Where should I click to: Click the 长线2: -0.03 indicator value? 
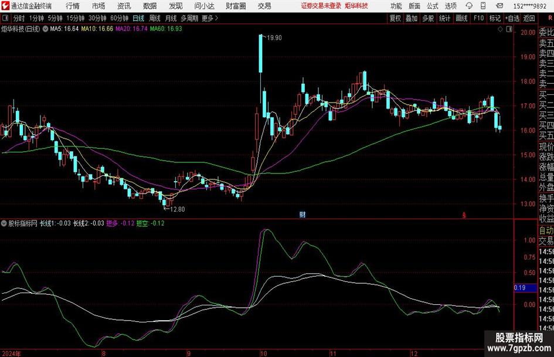coord(89,223)
